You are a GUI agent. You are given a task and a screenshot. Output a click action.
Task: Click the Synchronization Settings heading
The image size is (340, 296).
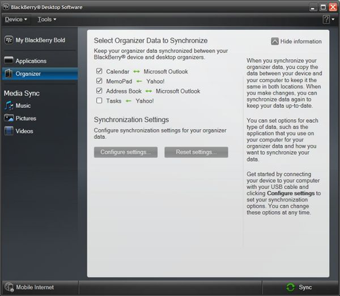131,120
